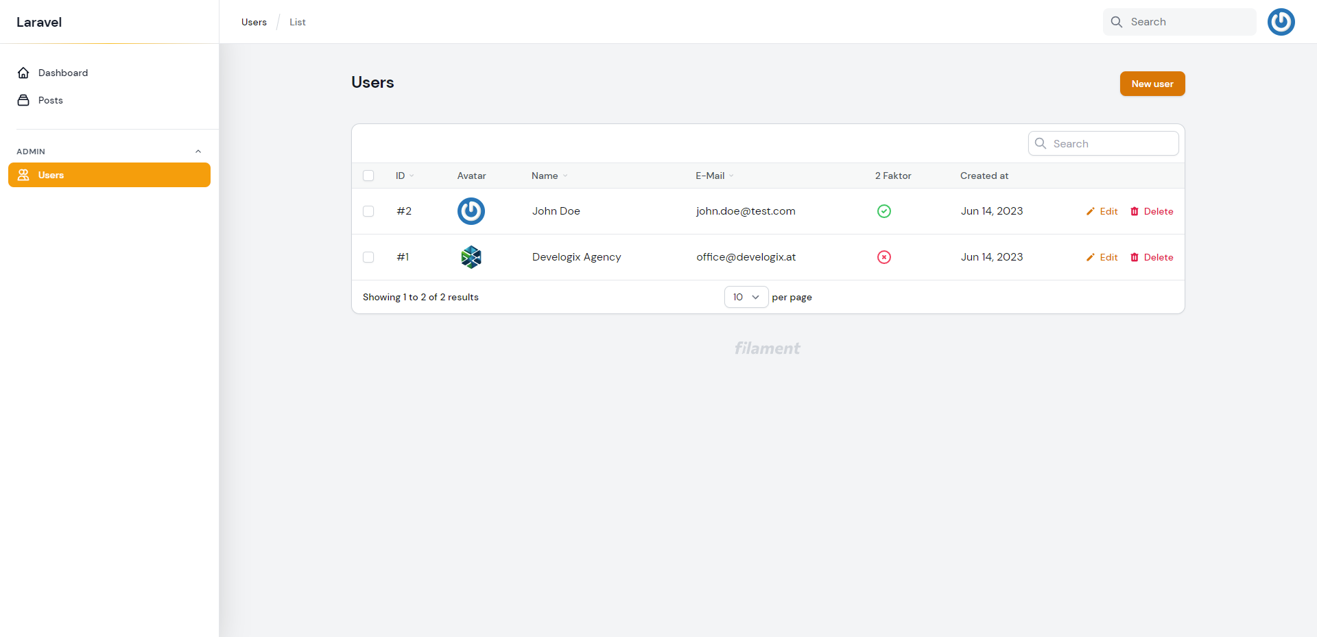The width and height of the screenshot is (1317, 637).
Task: Open Posts from the sidebar
Action: [110, 100]
